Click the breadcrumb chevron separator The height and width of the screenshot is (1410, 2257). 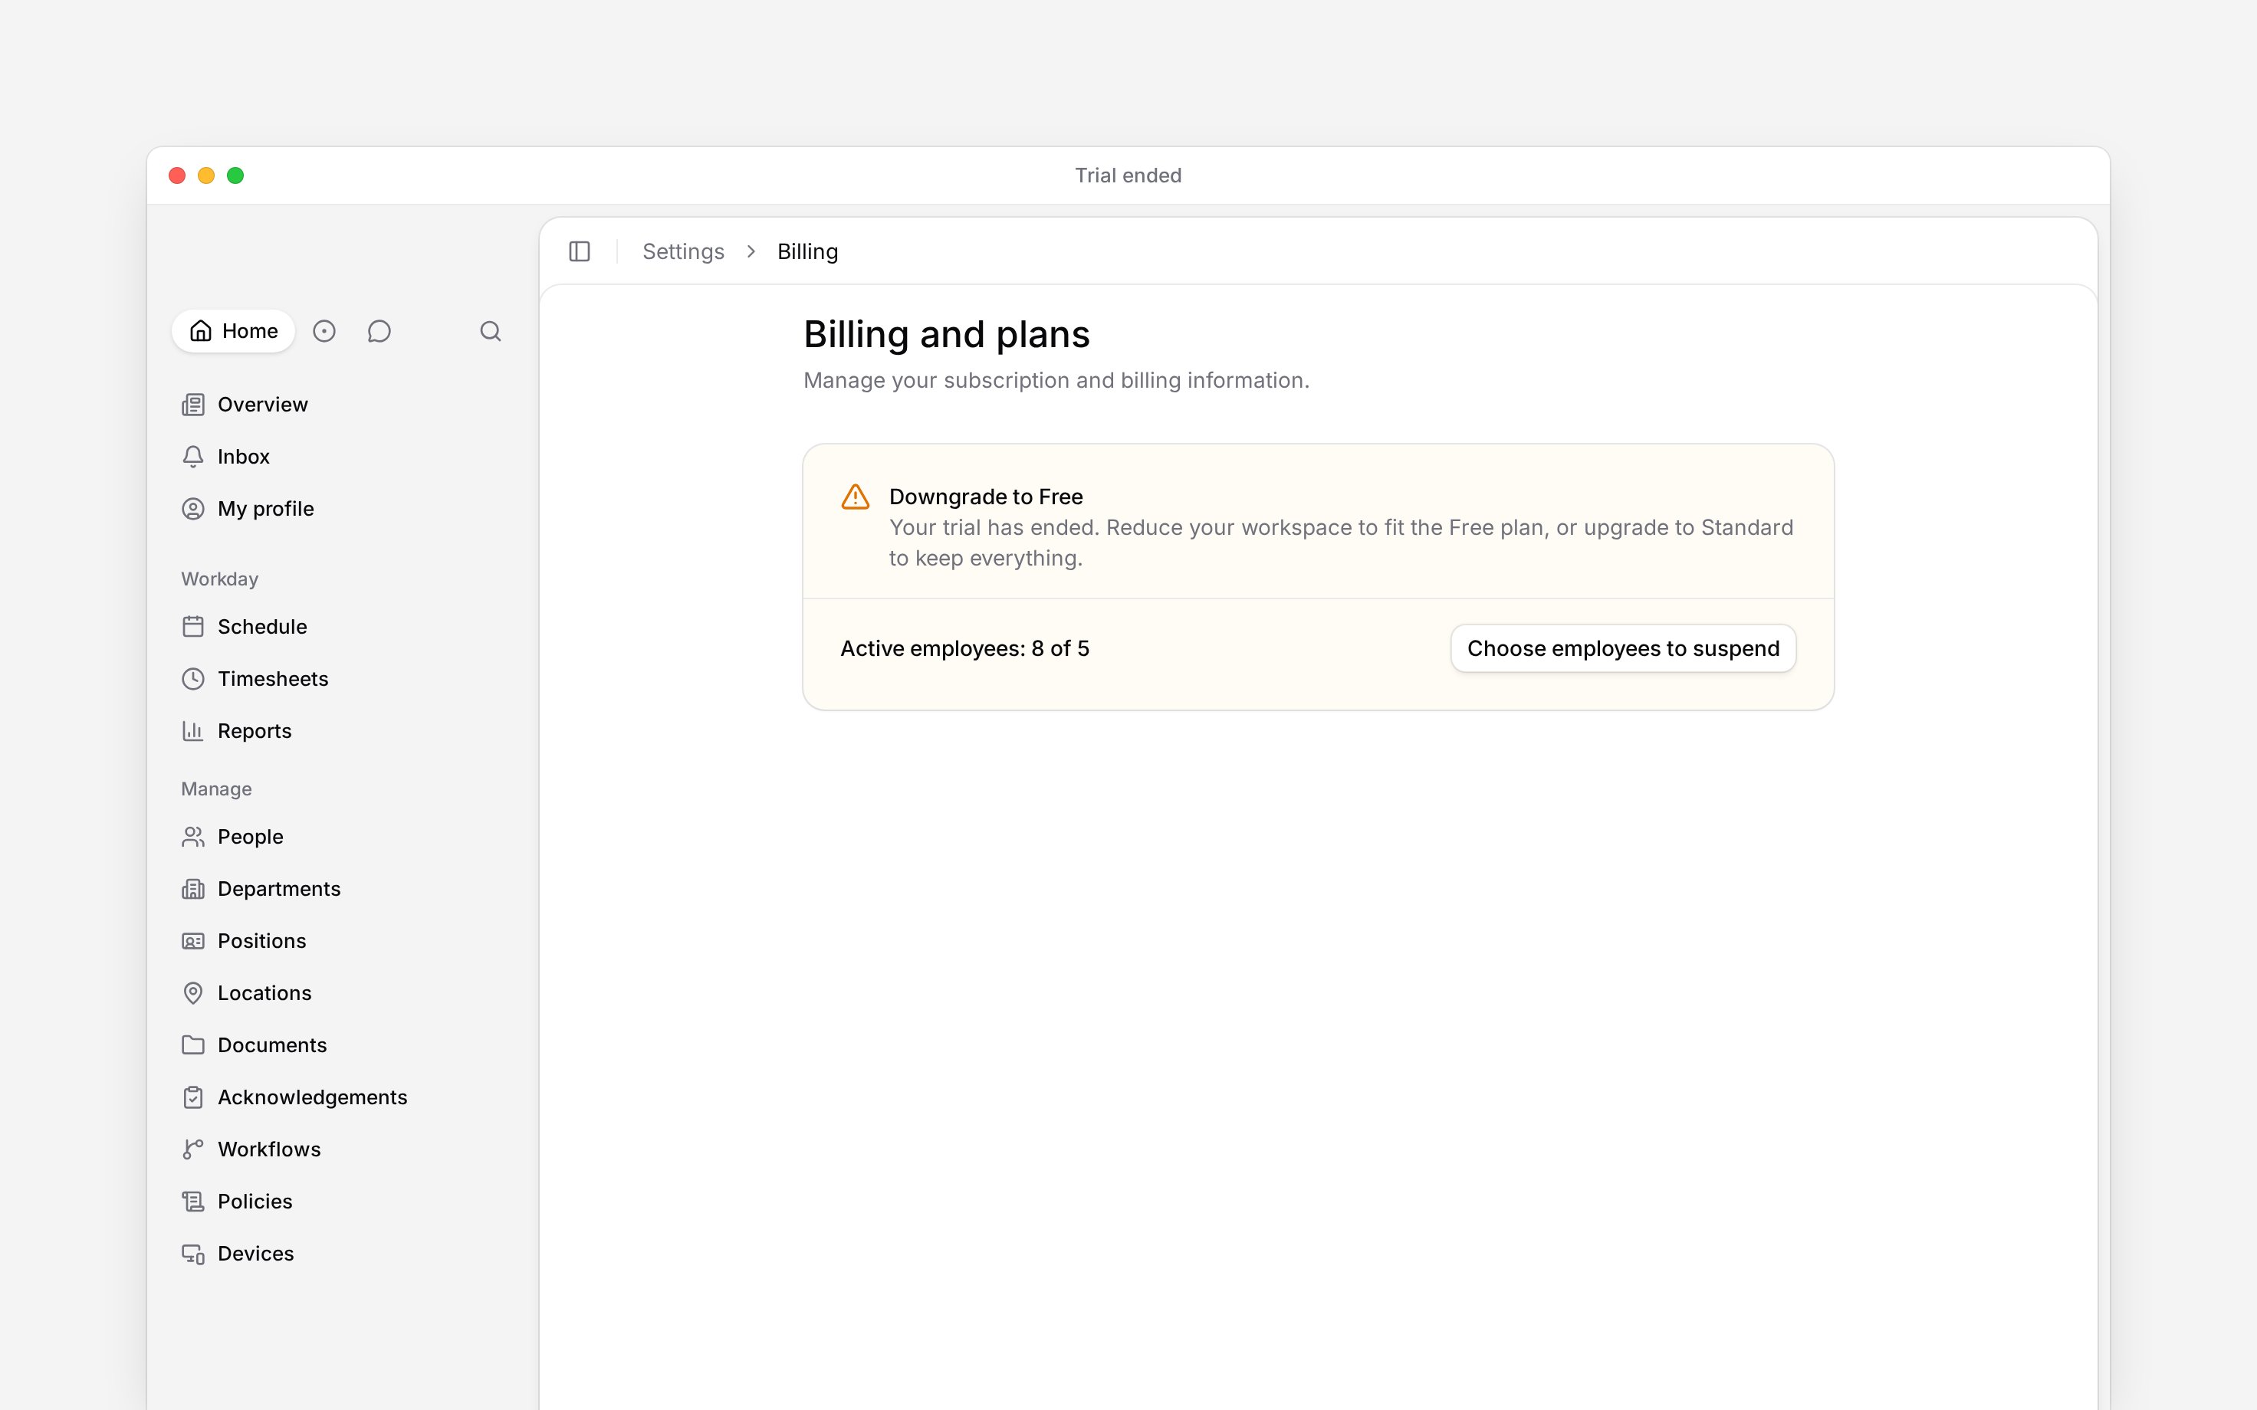[751, 252]
